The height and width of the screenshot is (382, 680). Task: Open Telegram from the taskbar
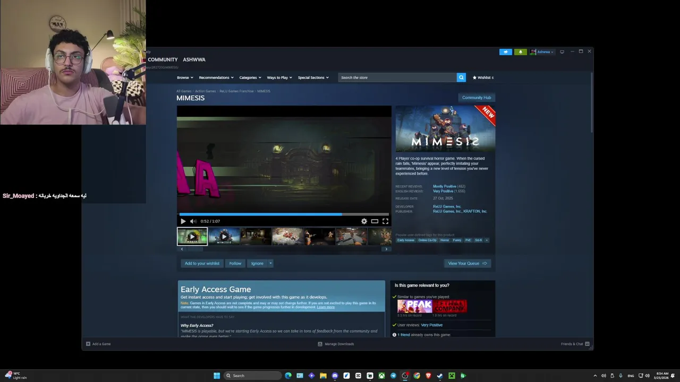click(393, 376)
